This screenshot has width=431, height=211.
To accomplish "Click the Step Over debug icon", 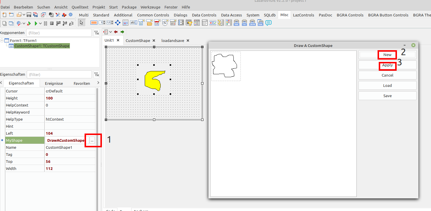I will (x=65, y=23).
